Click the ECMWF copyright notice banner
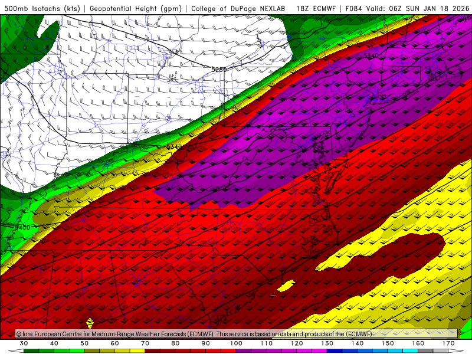Screen dimensions: 472x354 (x=237, y=334)
